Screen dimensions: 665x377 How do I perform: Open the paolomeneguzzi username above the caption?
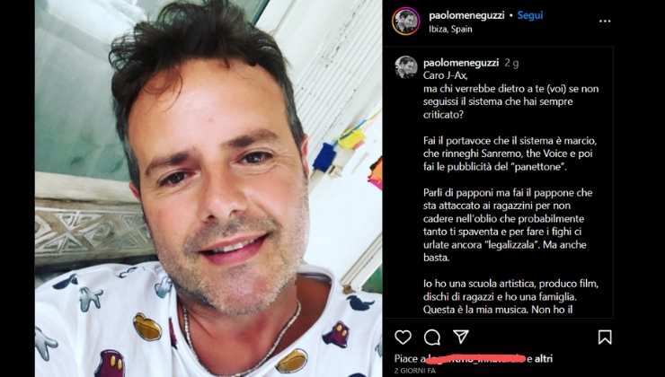461,63
